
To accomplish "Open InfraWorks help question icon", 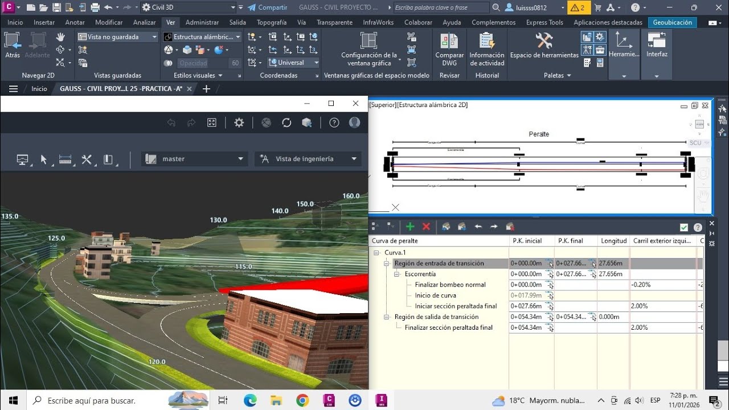I will tap(334, 122).
